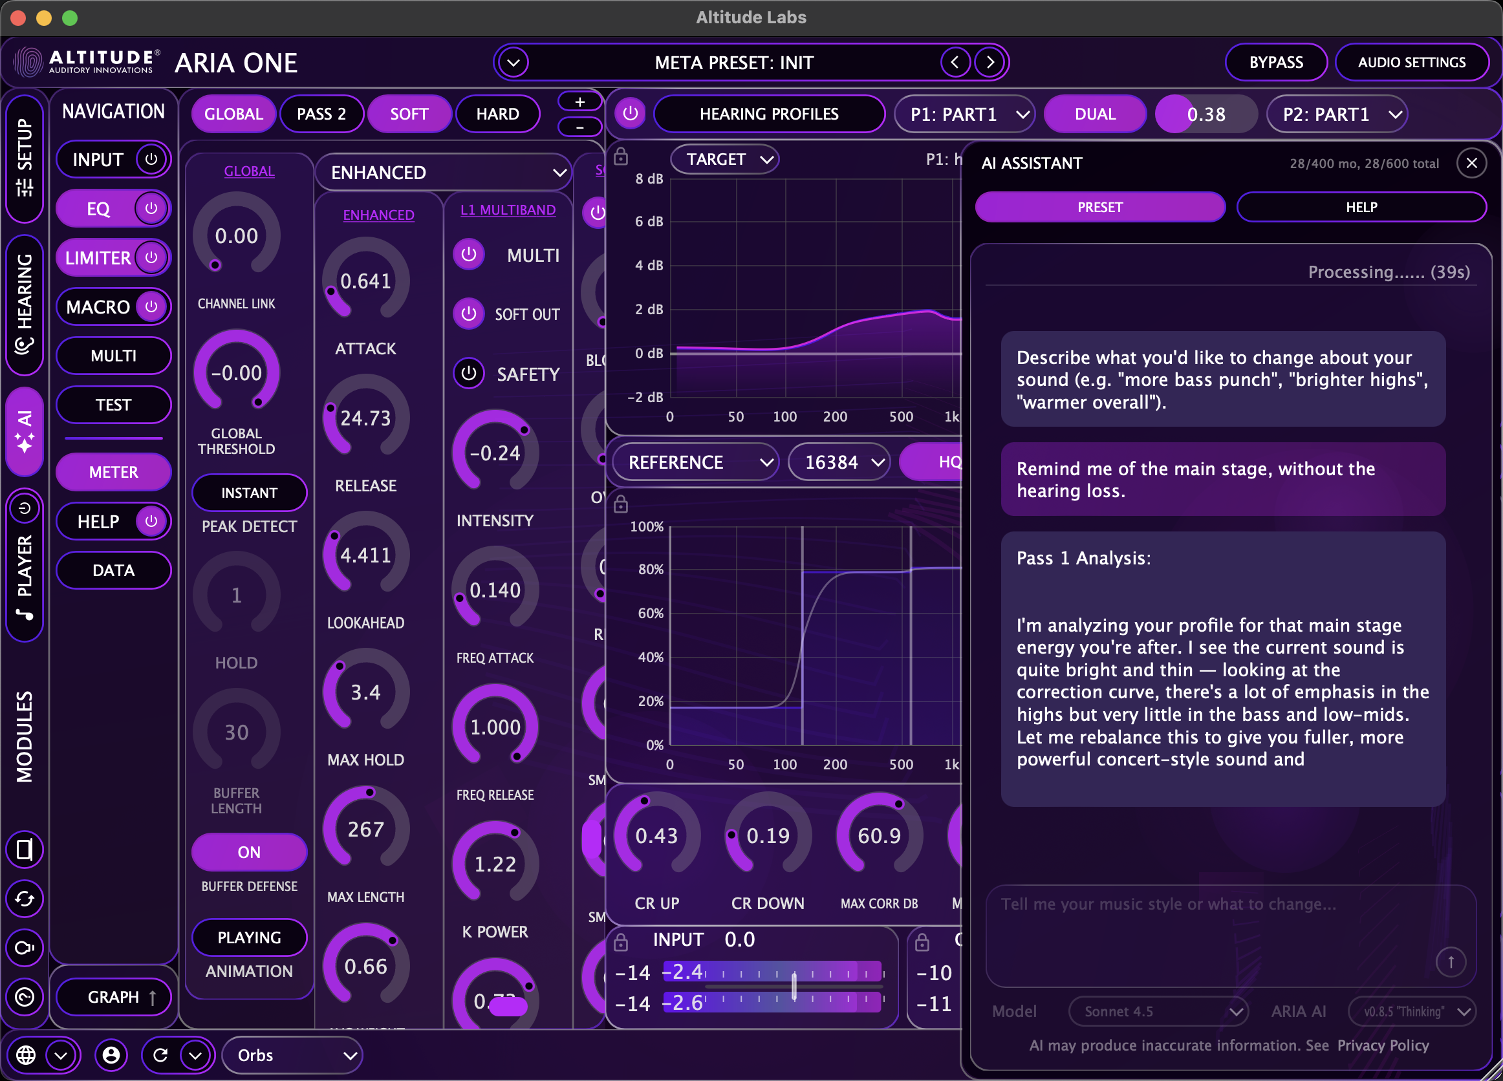Click the display/window icon in the left rail
This screenshot has height=1081, width=1503.
click(x=25, y=850)
